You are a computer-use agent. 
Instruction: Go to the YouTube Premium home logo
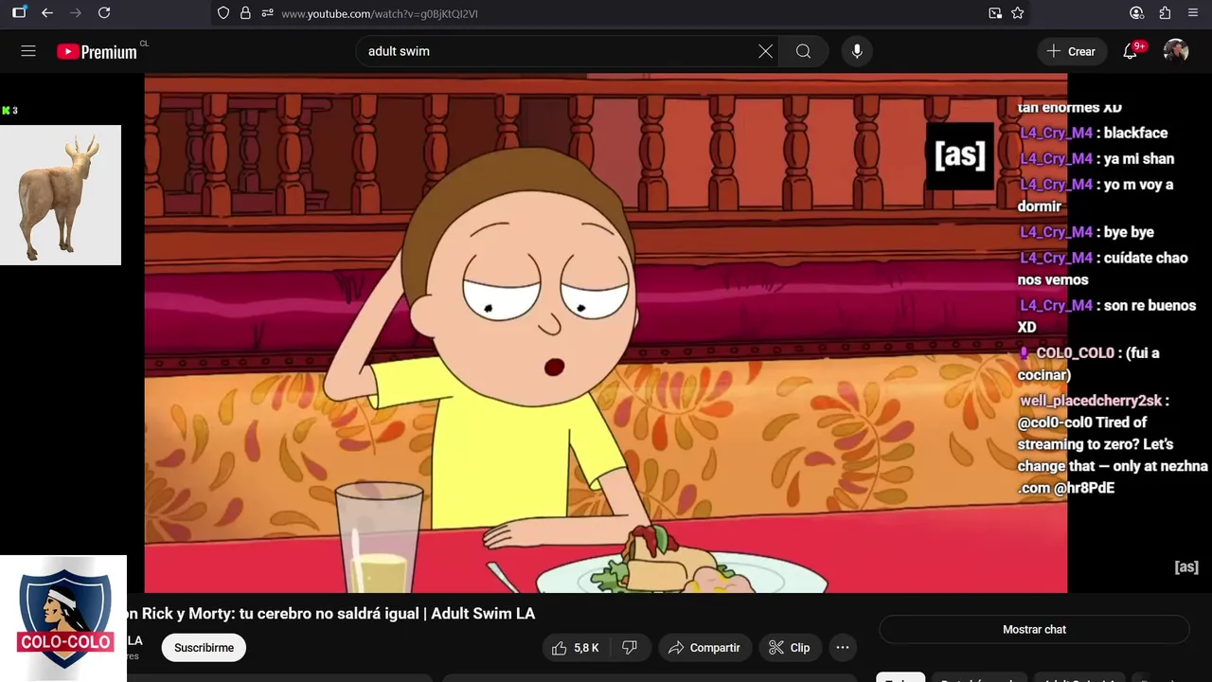97,52
